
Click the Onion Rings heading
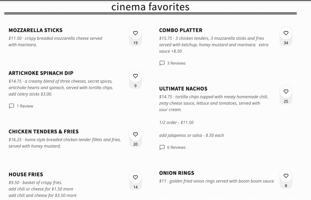pyautogui.click(x=177, y=173)
